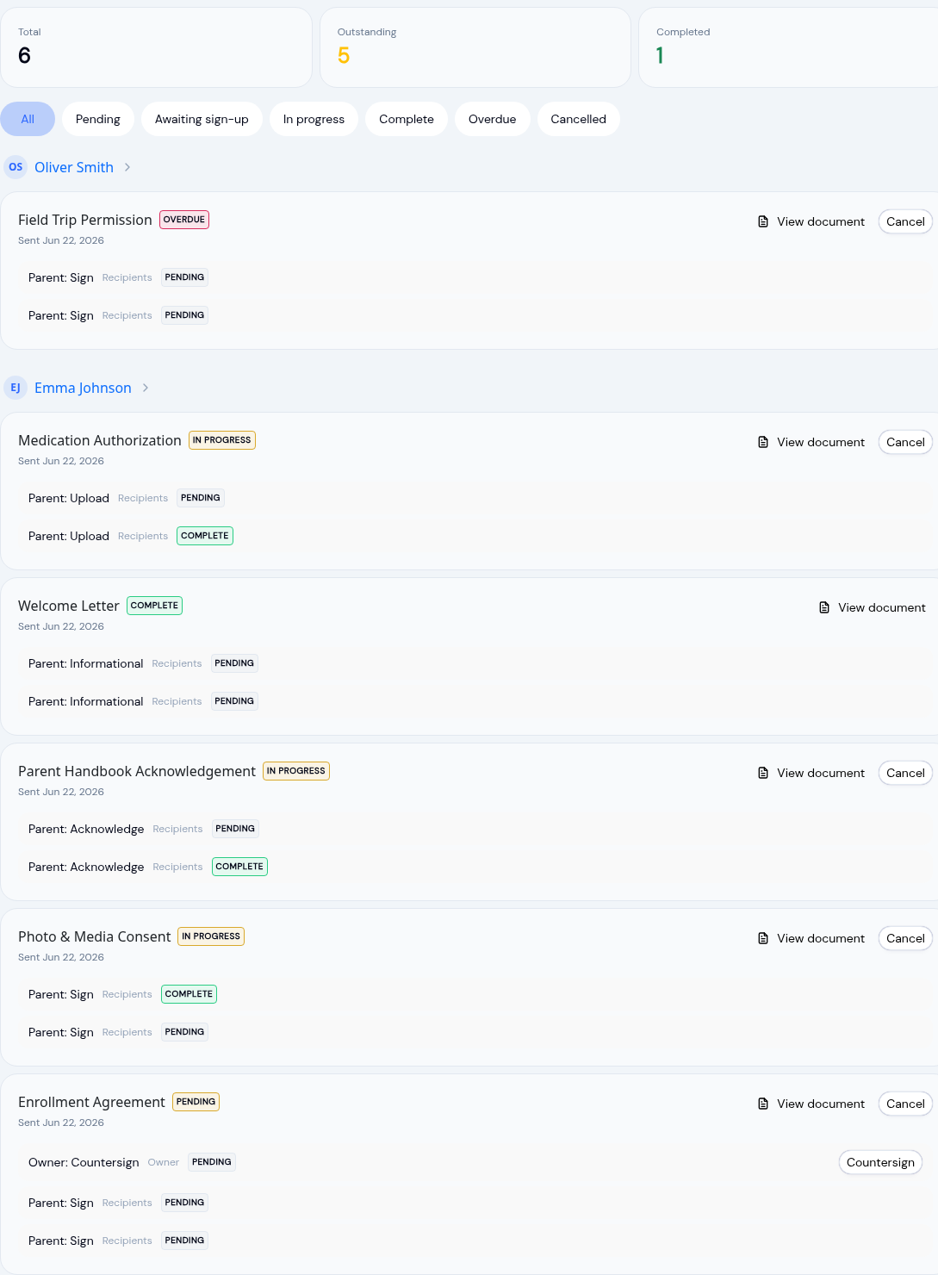View document for Field Trip Permission
Screen dimensions: 938x1275
(x=811, y=221)
